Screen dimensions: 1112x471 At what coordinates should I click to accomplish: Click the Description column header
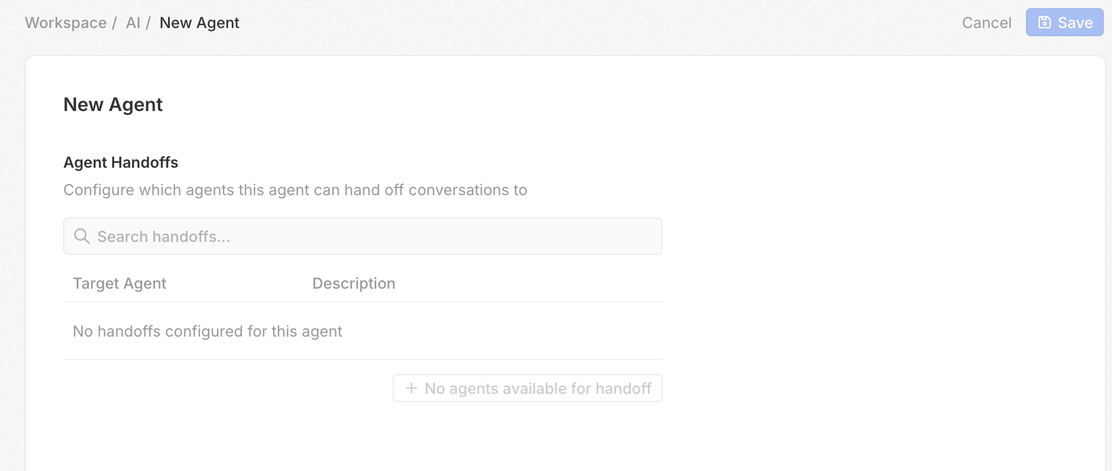353,283
